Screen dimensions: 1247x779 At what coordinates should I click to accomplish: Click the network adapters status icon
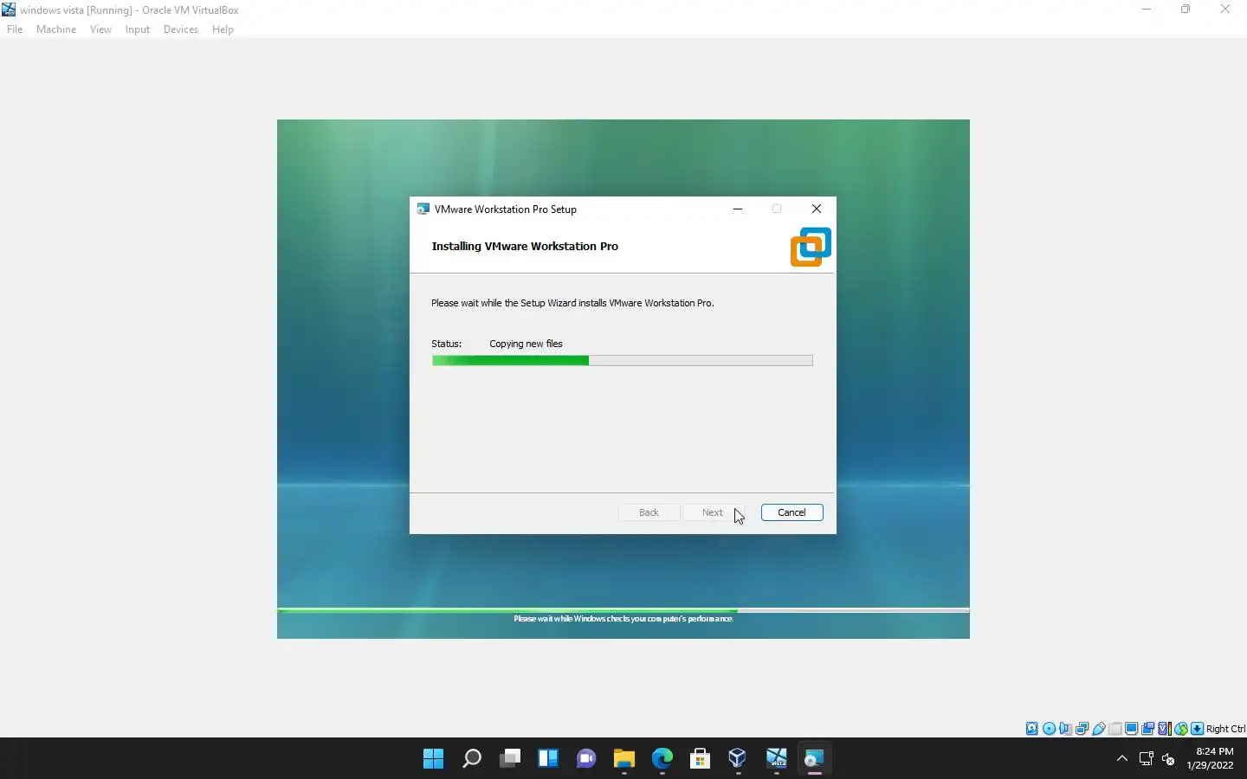pyautogui.click(x=1082, y=729)
